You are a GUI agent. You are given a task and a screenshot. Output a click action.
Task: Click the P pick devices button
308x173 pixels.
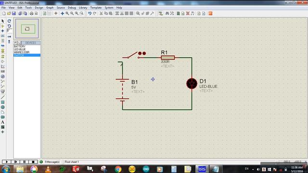(15, 43)
